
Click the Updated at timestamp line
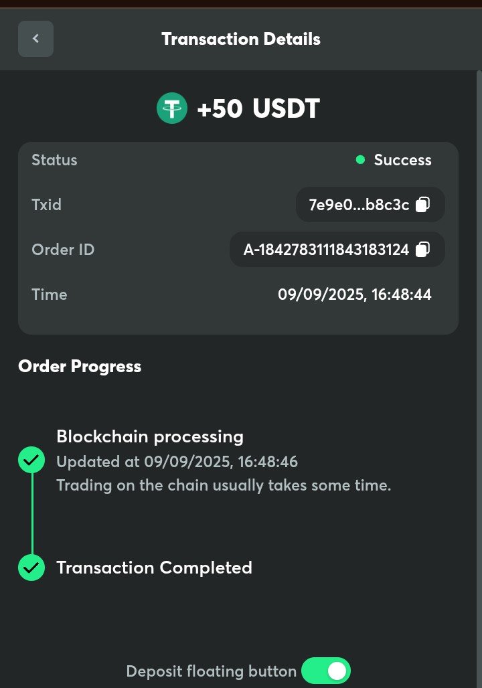(x=177, y=462)
